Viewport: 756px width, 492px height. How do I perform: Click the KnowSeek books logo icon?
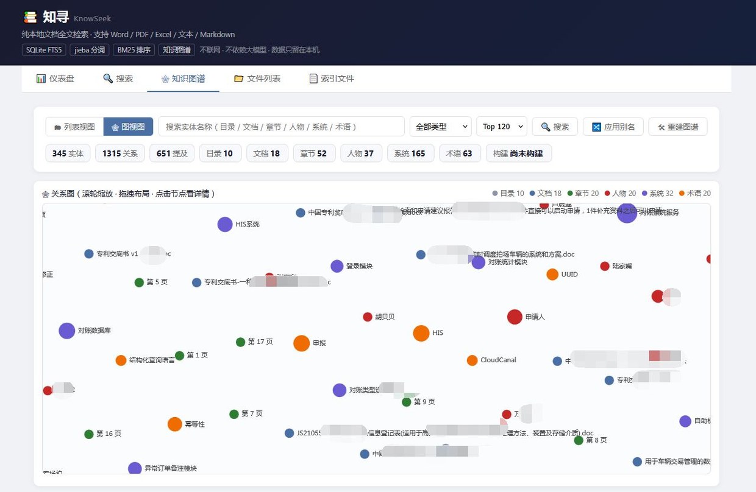pyautogui.click(x=30, y=17)
